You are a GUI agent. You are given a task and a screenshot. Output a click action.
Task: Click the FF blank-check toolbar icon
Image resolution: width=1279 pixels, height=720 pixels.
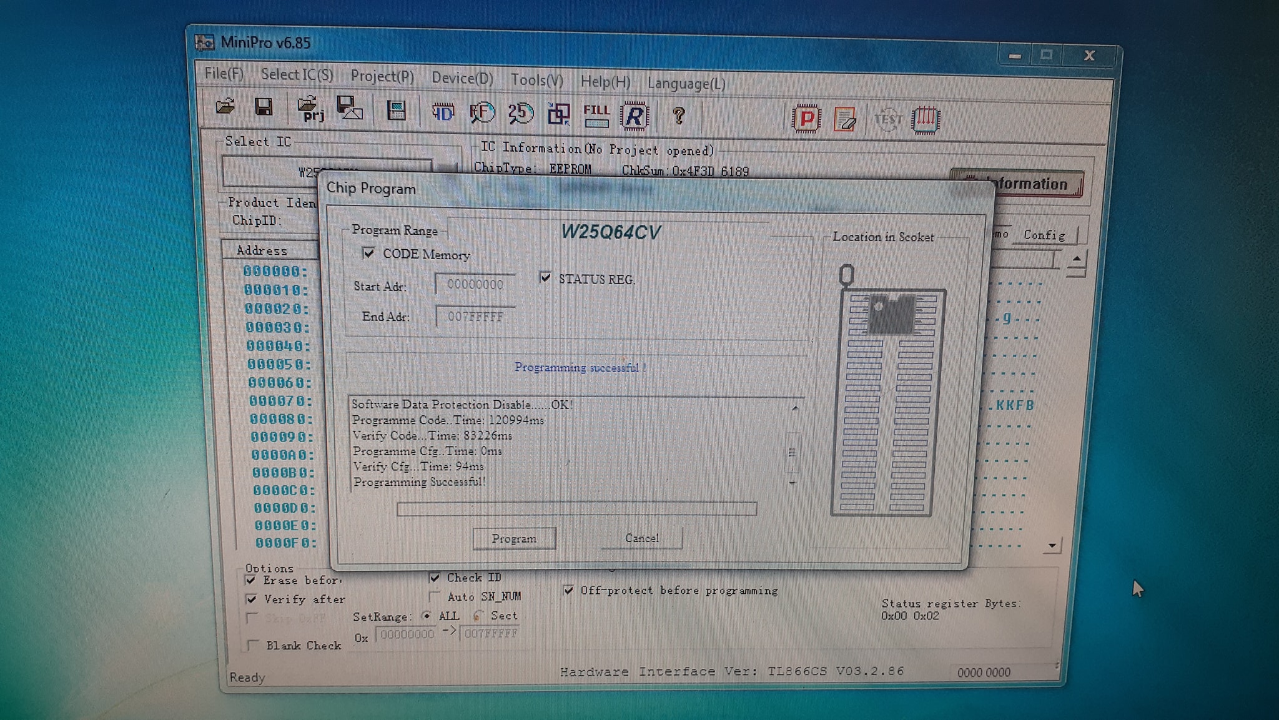click(481, 113)
